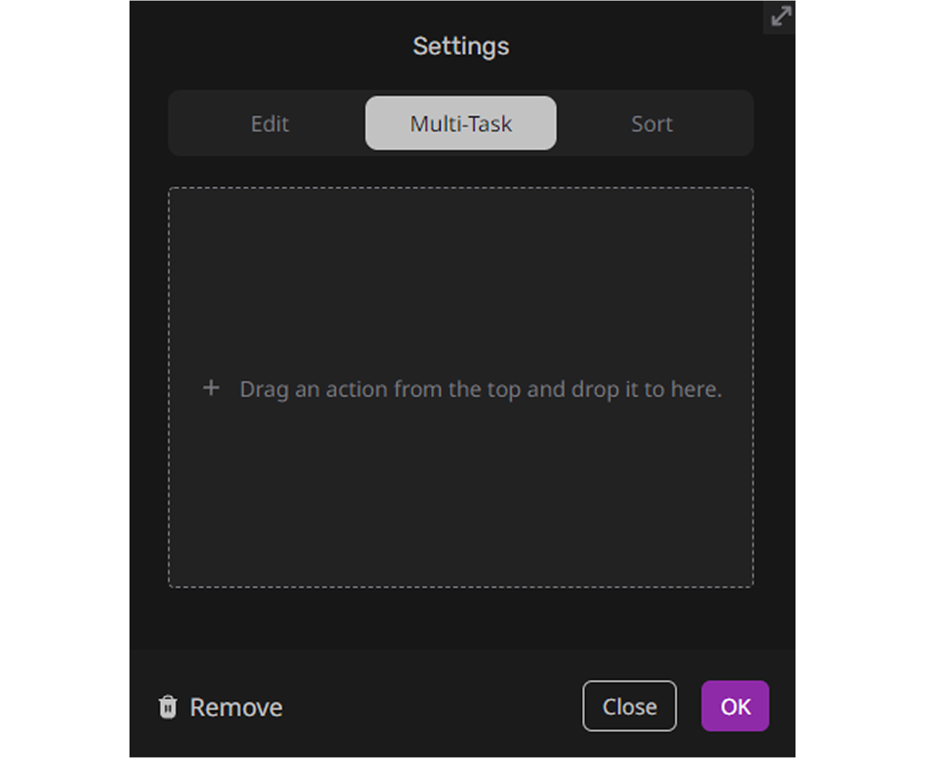Switch to the Edit tab

click(270, 123)
